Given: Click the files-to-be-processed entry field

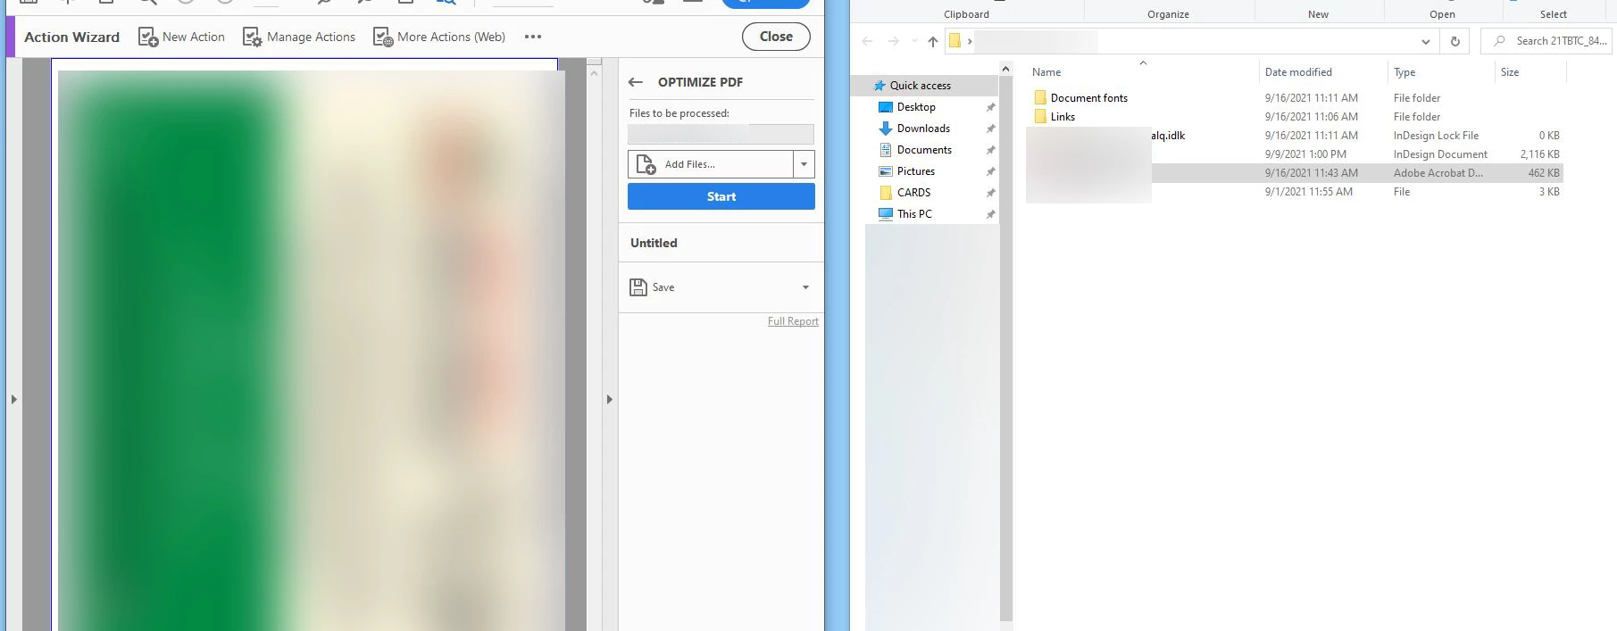Looking at the screenshot, I should 721,134.
